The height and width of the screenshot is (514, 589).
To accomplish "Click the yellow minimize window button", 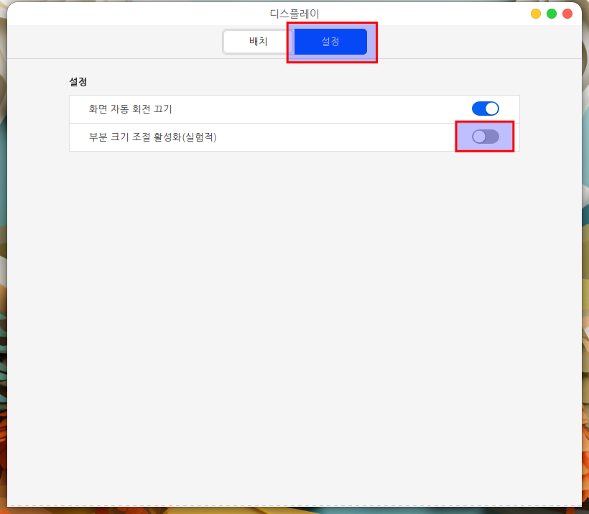I will (536, 14).
